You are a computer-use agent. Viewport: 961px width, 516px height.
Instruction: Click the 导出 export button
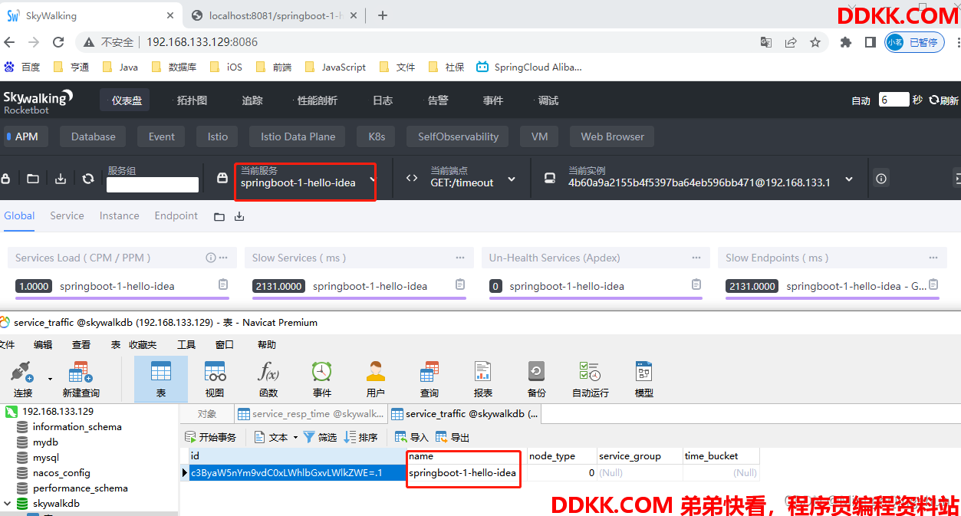[453, 437]
